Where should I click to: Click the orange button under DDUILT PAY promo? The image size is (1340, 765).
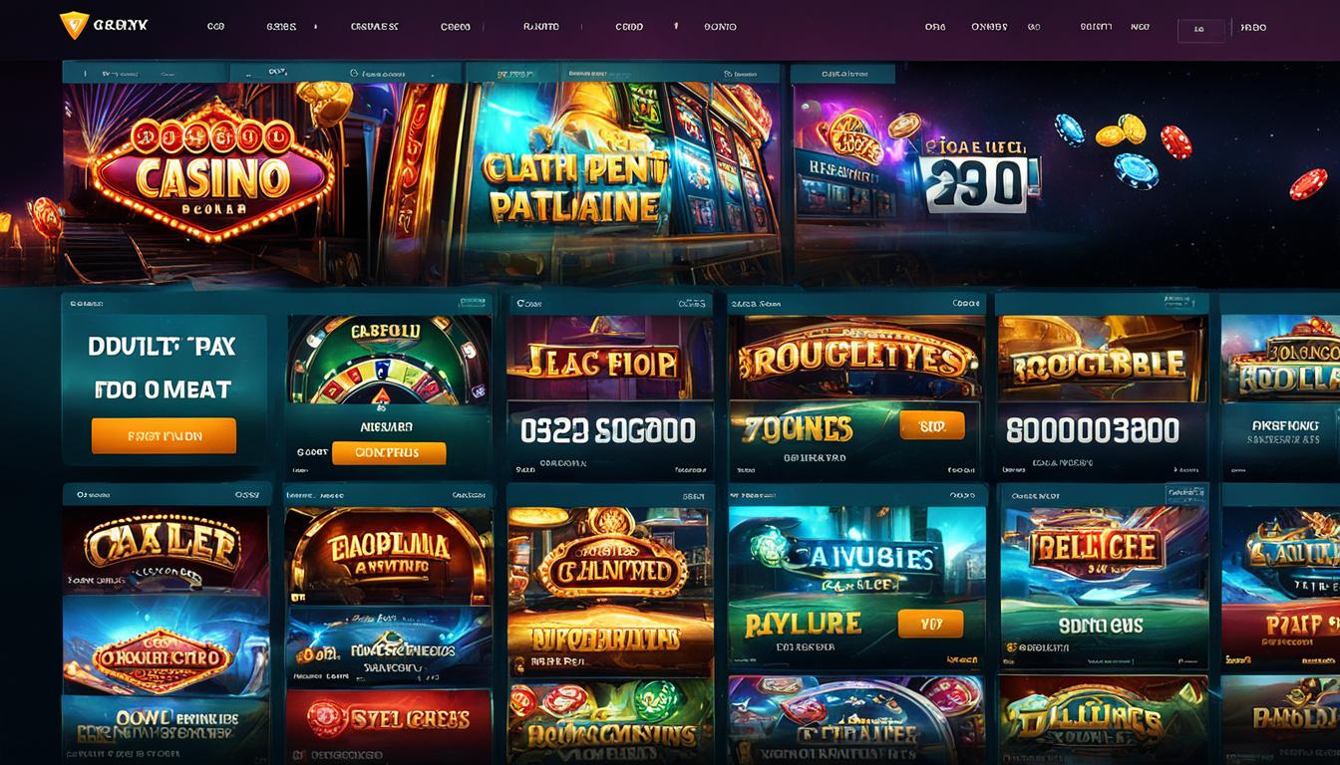click(164, 435)
